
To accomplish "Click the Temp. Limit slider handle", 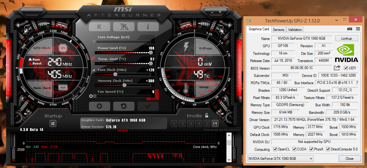I will (151, 63).
